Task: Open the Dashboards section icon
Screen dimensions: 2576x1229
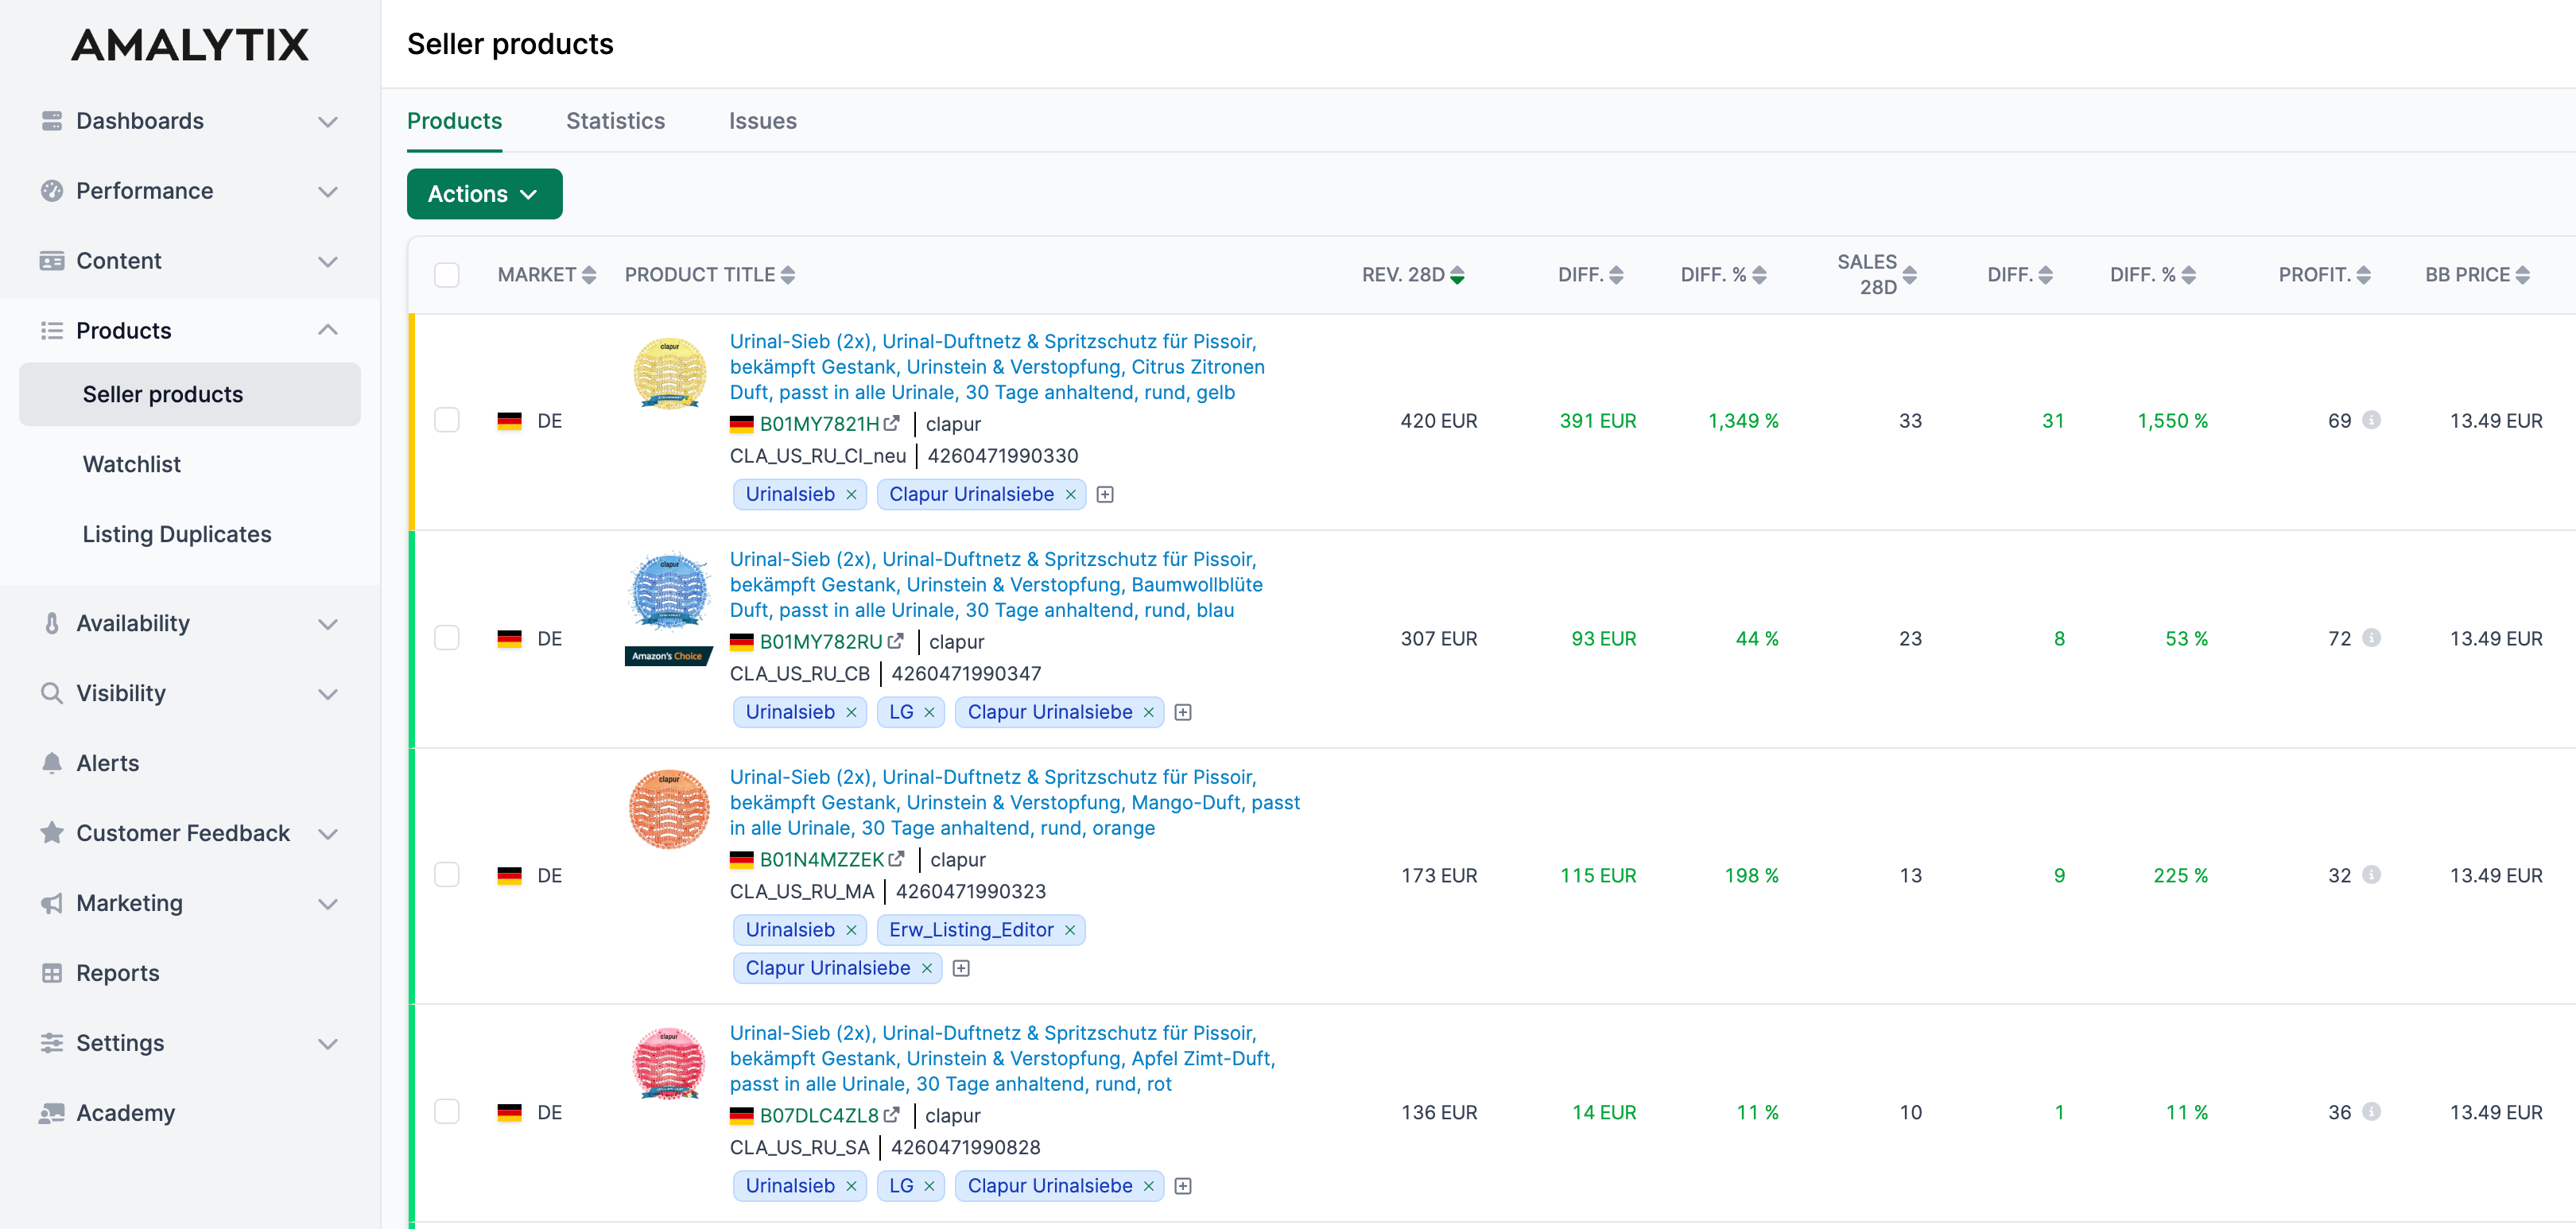Action: 53,120
